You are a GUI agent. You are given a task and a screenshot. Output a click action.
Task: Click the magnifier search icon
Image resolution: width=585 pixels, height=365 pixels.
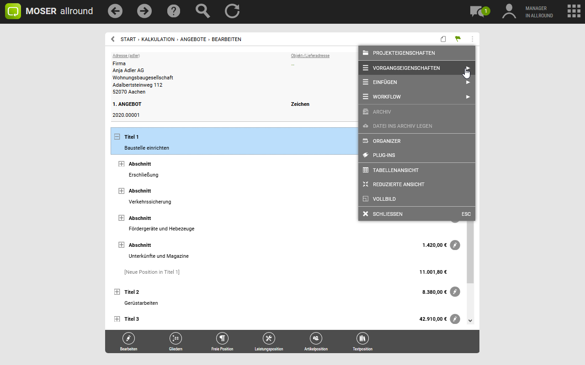[202, 11]
